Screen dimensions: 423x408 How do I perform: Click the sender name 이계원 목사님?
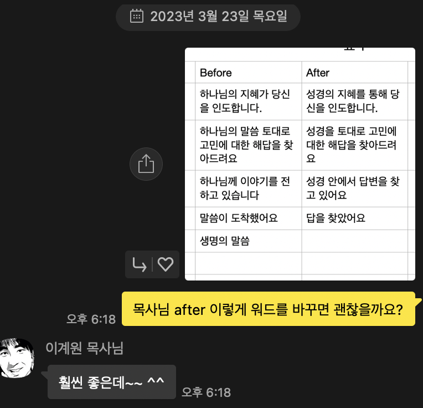(x=85, y=348)
